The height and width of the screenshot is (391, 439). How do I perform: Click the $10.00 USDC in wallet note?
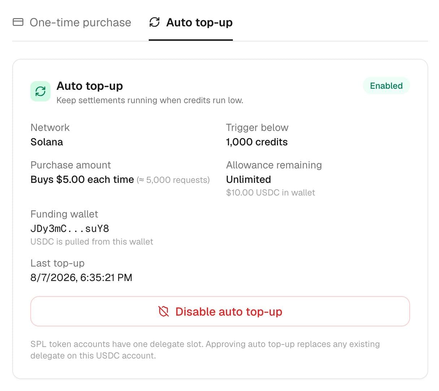click(x=270, y=193)
